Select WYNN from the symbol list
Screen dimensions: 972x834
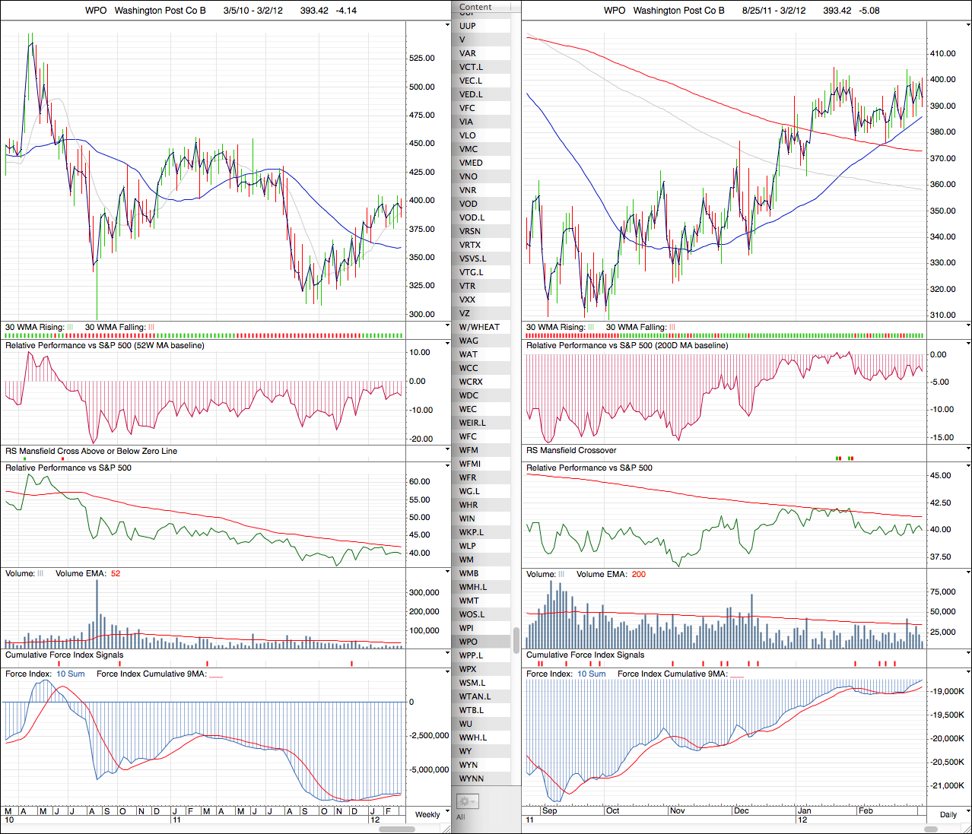point(472,779)
